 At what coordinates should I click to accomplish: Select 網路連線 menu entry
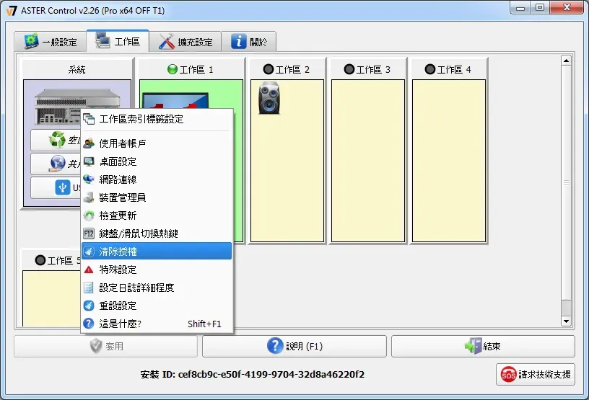point(157,179)
